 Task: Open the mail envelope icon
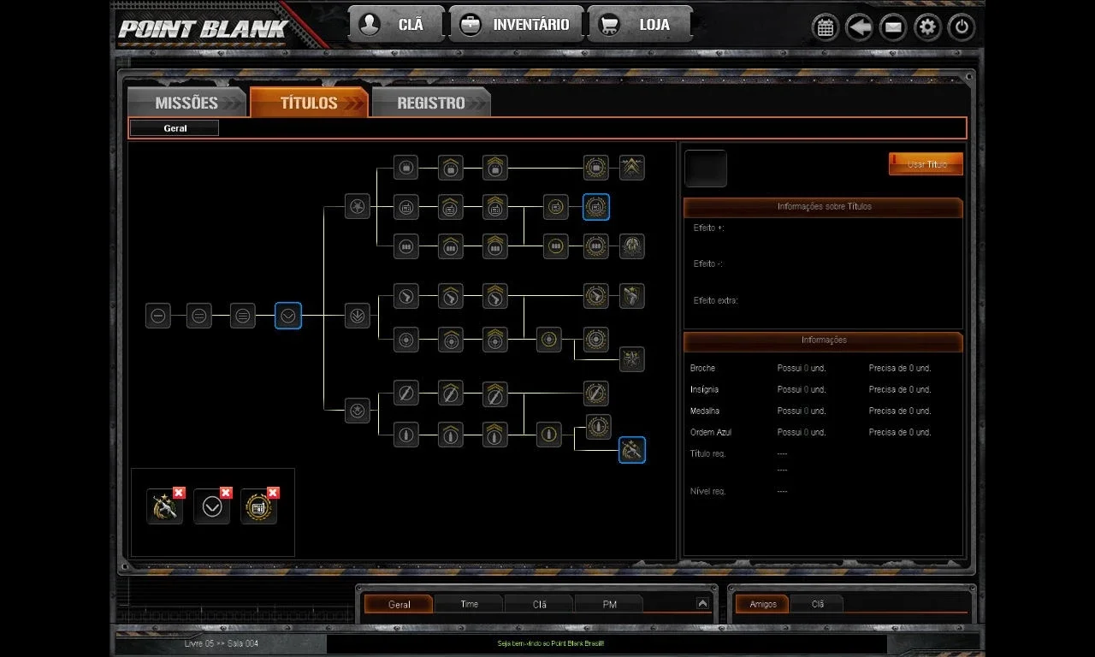pos(893,27)
